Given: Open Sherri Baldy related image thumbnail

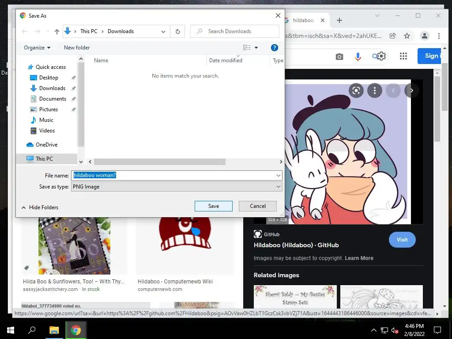Looking at the screenshot, I should [295, 297].
